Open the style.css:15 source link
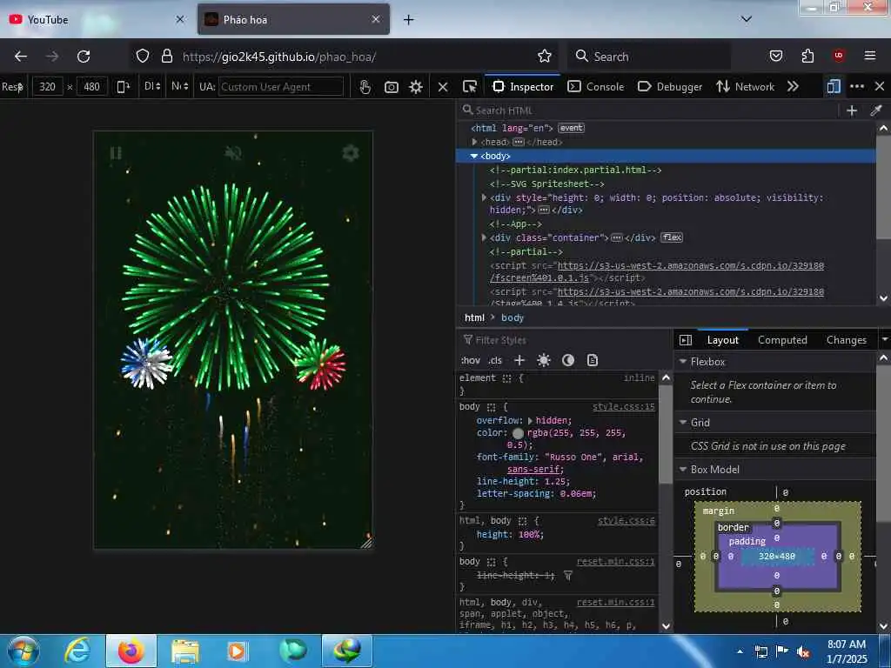 (x=623, y=407)
